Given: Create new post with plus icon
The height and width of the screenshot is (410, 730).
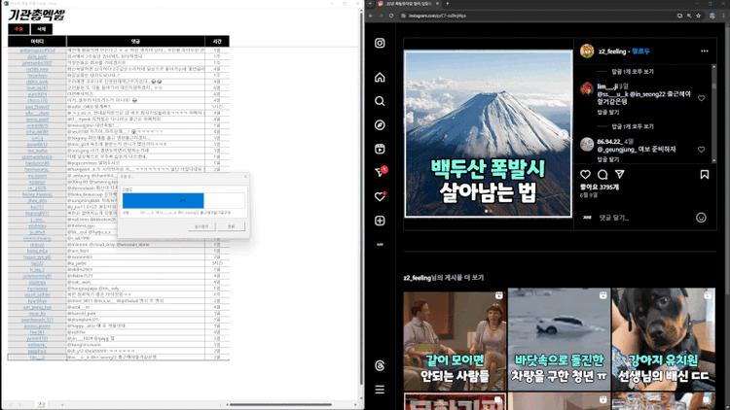Looking at the screenshot, I should pyautogui.click(x=380, y=221).
